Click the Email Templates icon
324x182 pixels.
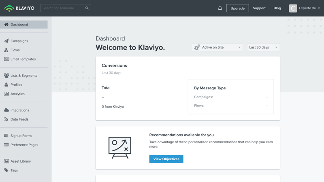click(6, 59)
